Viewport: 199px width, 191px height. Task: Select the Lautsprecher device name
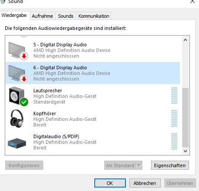click(x=48, y=91)
